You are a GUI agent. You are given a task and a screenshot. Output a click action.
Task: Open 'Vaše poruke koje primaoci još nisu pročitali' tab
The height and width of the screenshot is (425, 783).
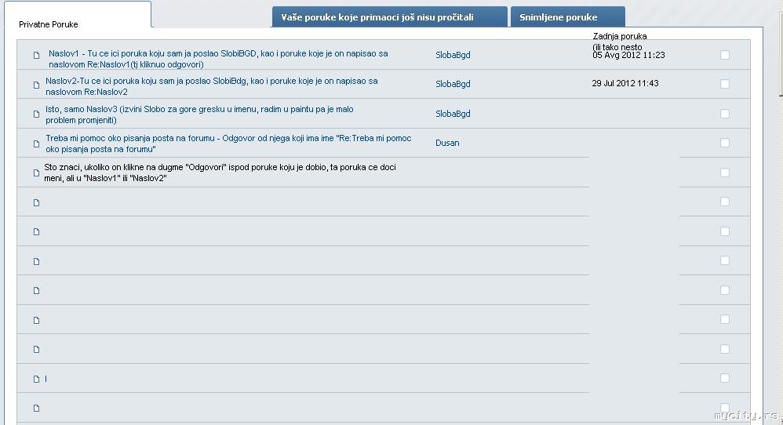pos(389,17)
